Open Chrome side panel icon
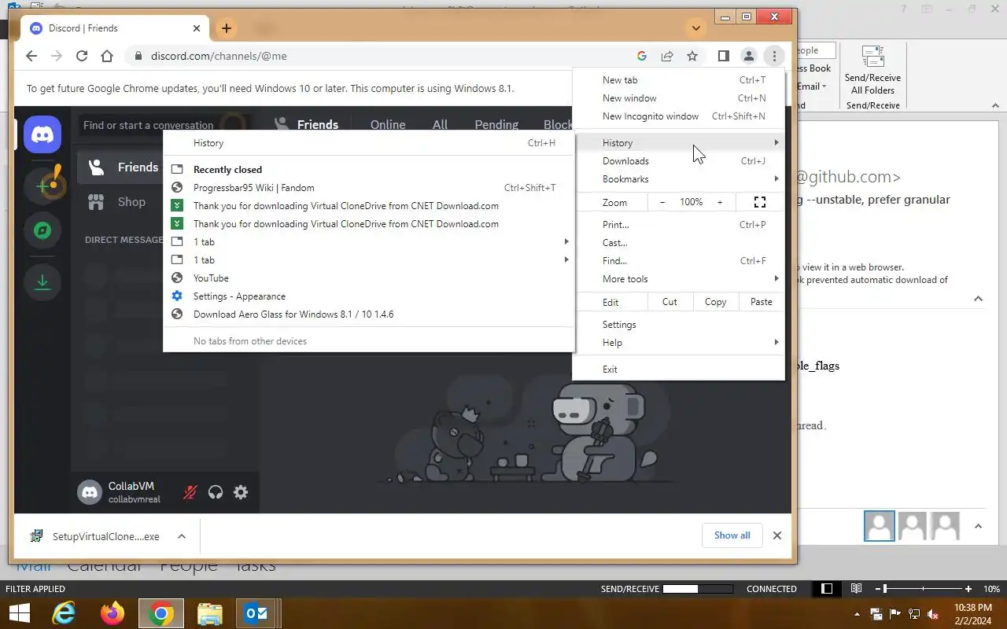The image size is (1007, 629). [724, 56]
